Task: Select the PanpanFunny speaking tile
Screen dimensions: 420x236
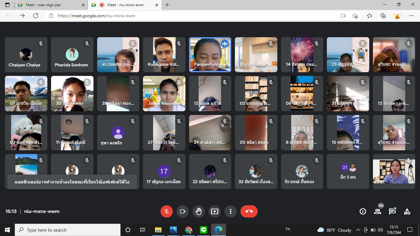Action: (x=210, y=55)
